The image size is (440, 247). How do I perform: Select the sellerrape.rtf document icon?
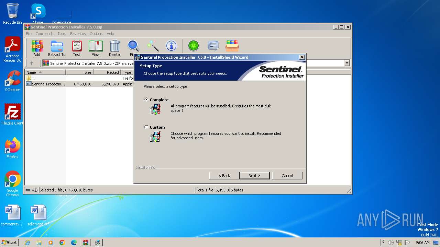pyautogui.click(x=38, y=215)
